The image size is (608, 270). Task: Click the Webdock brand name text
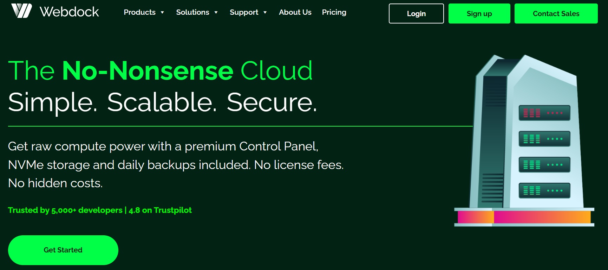[x=69, y=12]
